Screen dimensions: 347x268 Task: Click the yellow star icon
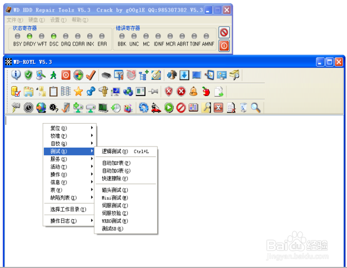pos(78,92)
